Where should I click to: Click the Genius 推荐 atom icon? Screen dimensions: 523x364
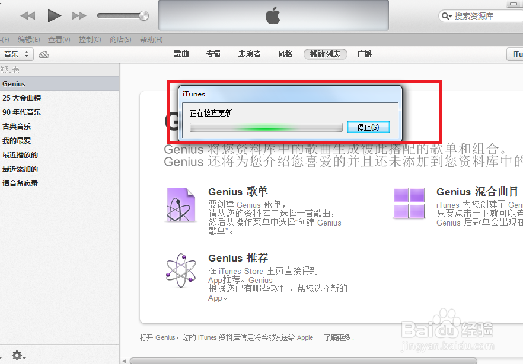(x=181, y=270)
